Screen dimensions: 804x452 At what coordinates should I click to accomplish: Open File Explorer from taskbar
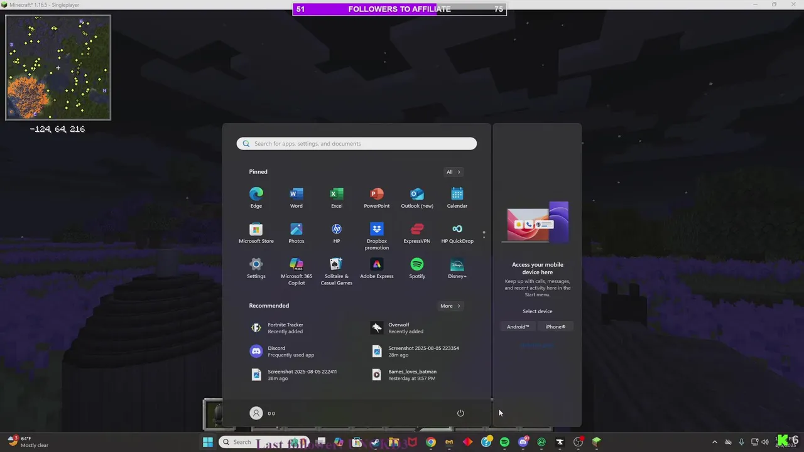(394, 442)
